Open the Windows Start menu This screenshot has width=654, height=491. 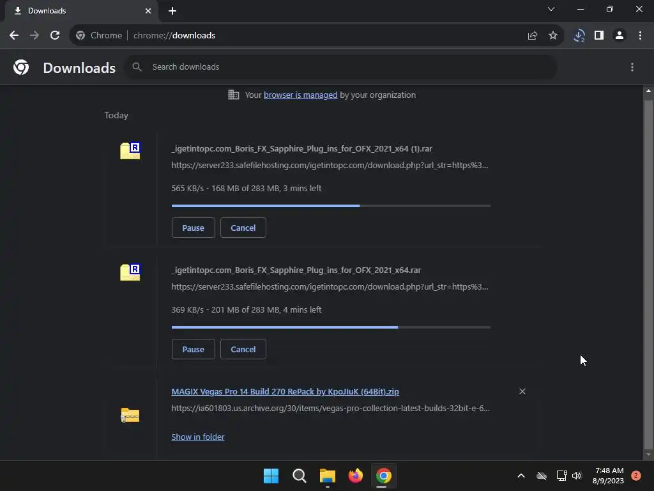(x=271, y=476)
